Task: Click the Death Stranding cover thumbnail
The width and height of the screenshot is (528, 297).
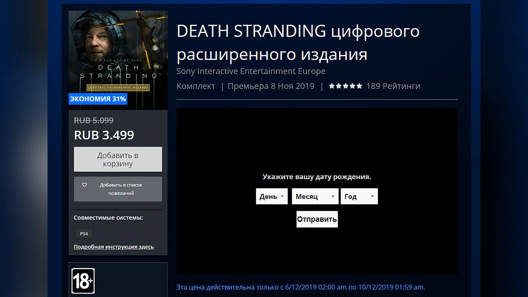Action: pos(118,60)
